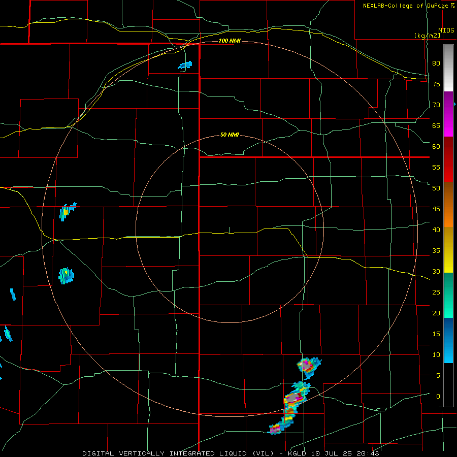Click the legend value 70
457x457 pixels.
pos(436,105)
